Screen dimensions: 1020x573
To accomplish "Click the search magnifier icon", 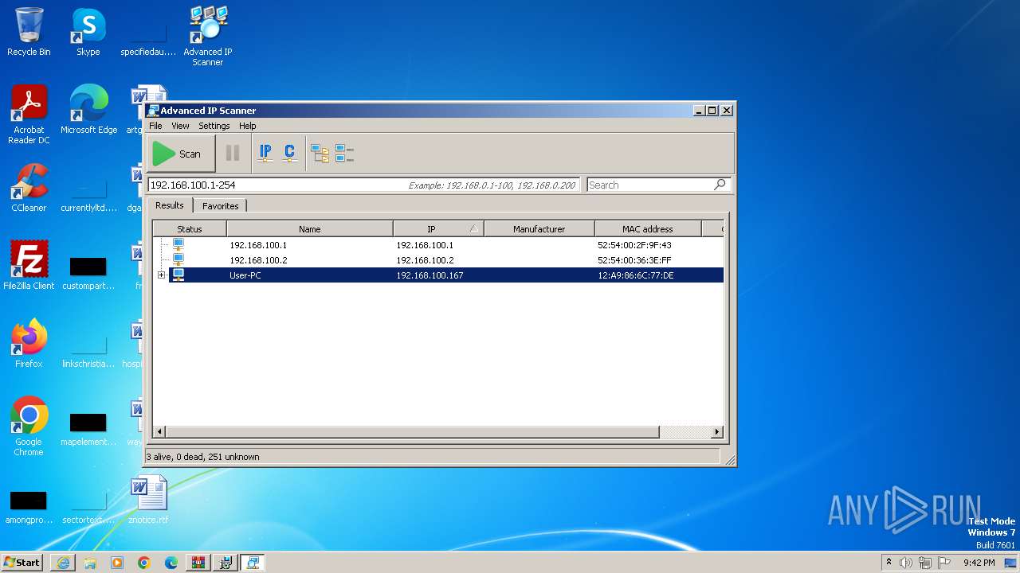I will pyautogui.click(x=720, y=185).
